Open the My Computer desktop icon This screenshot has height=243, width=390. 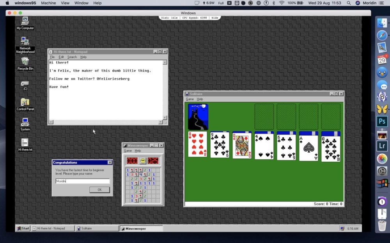coord(25,23)
